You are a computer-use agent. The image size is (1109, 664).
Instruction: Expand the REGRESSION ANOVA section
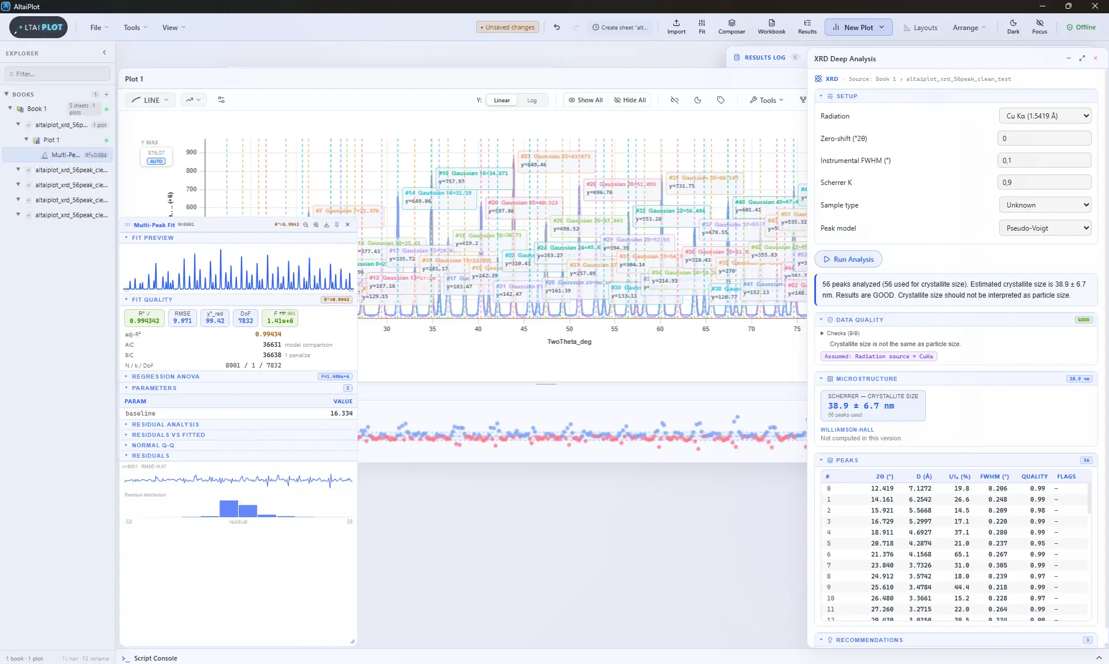click(x=238, y=376)
